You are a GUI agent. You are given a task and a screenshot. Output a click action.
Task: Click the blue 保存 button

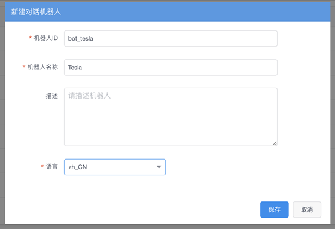[275, 209]
